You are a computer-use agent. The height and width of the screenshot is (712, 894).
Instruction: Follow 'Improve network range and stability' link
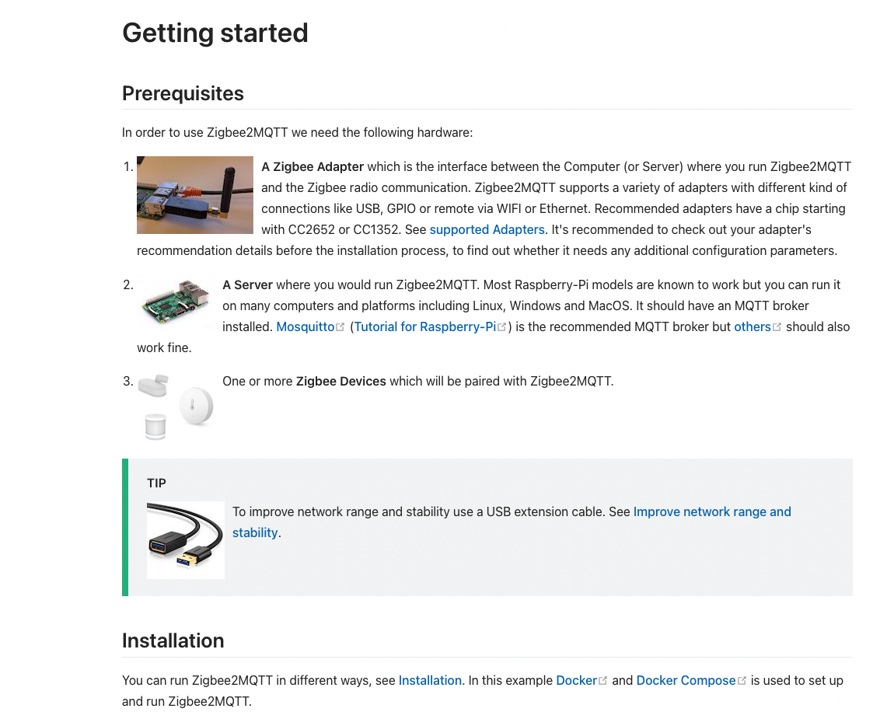(711, 511)
